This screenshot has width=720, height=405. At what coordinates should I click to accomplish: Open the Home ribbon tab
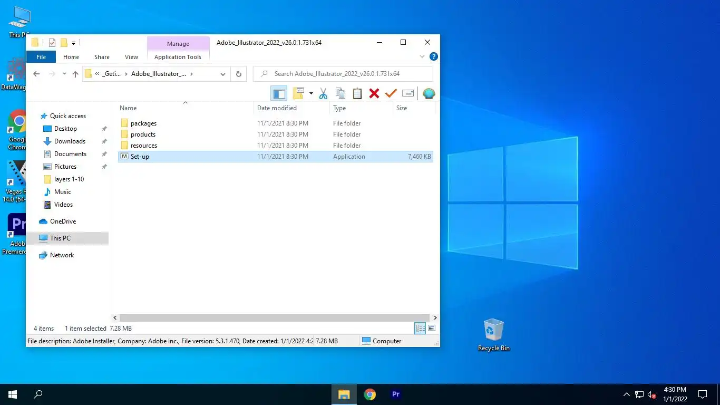[x=71, y=57]
